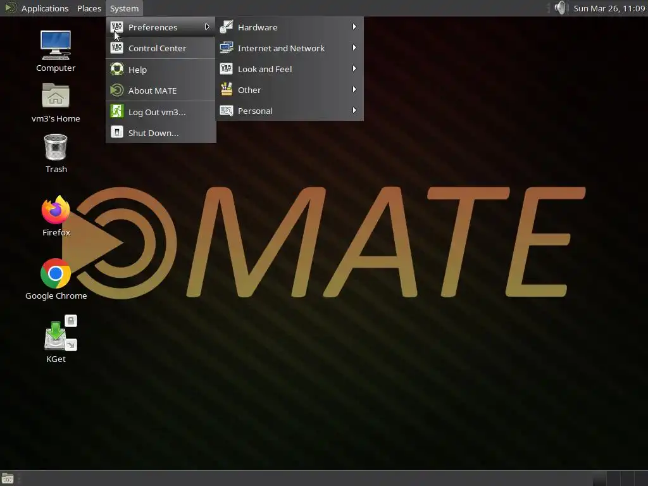This screenshot has height=486, width=648.
Task: Click the show desktop icon in bottom panel
Action: tap(8, 478)
